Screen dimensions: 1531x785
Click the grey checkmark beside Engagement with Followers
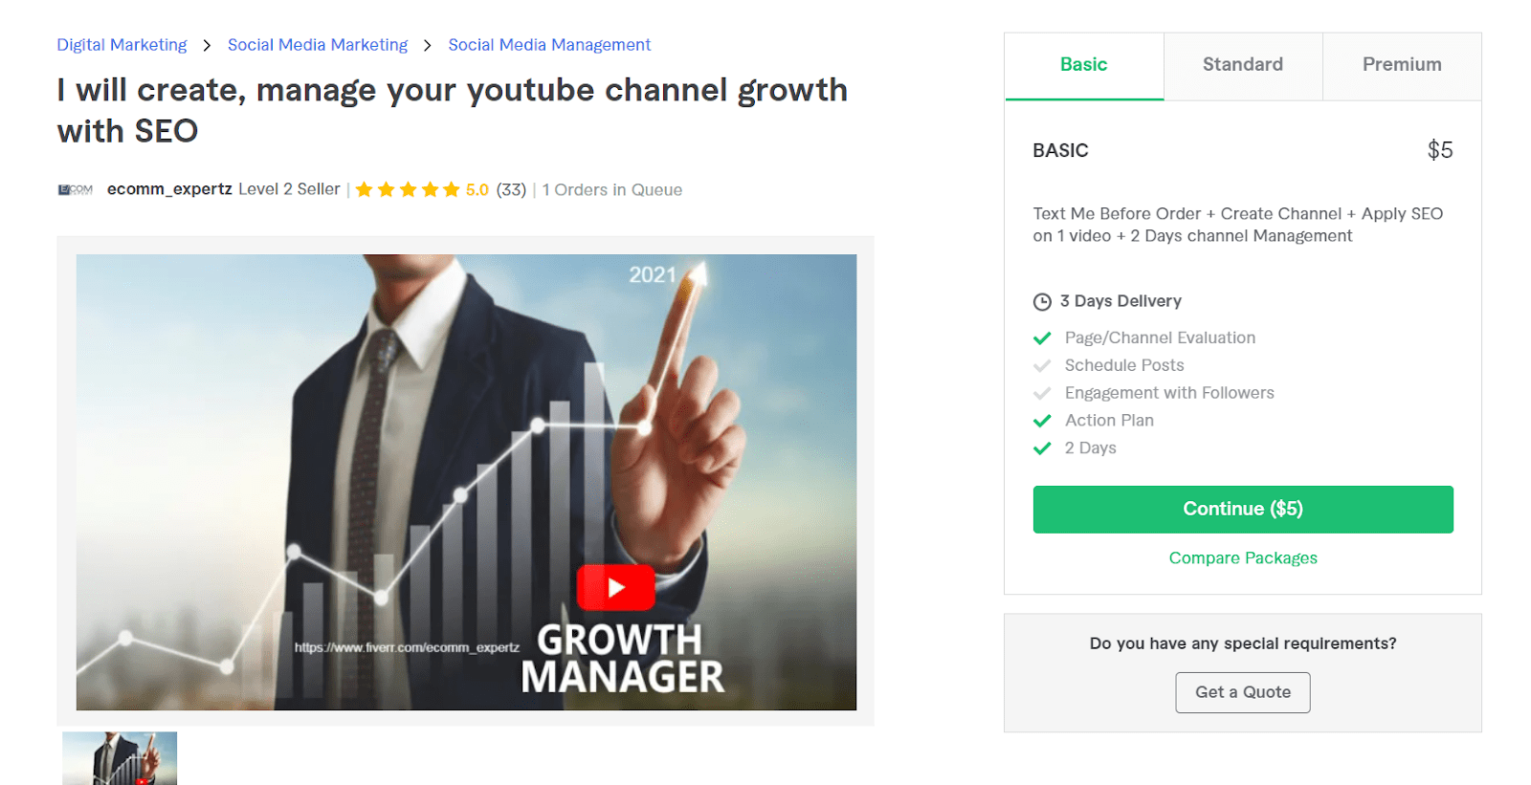coord(1042,393)
